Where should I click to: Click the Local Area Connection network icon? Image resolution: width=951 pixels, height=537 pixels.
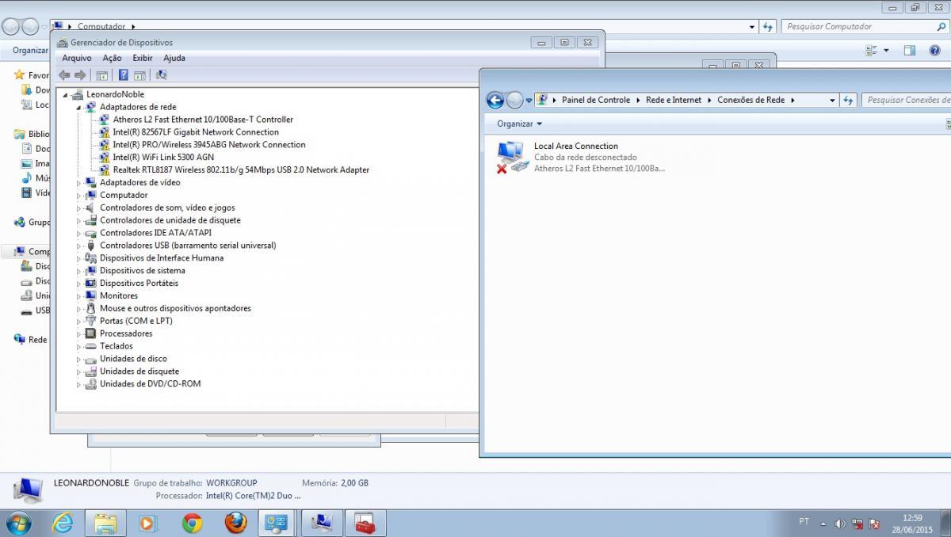(511, 157)
